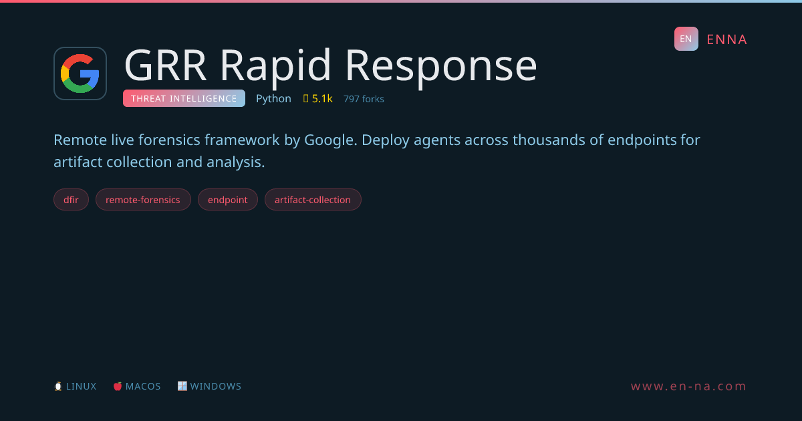This screenshot has width=802, height=421.
Task: Select the THREAT INTELLIGENCE category badge
Action: click(184, 98)
